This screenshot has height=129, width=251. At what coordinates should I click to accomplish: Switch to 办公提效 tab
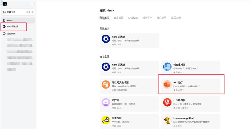pyautogui.click(x=133, y=18)
